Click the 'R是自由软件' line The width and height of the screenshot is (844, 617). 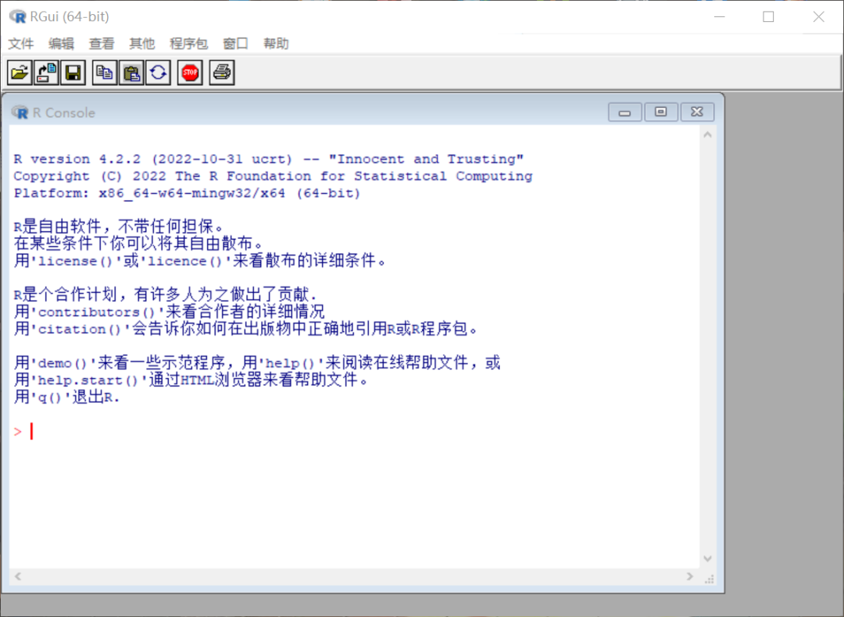119,226
